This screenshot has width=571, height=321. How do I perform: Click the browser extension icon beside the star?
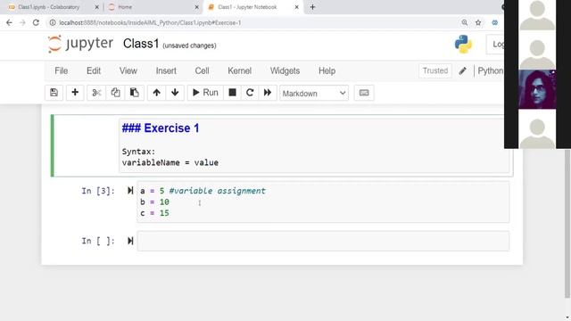click(x=494, y=22)
